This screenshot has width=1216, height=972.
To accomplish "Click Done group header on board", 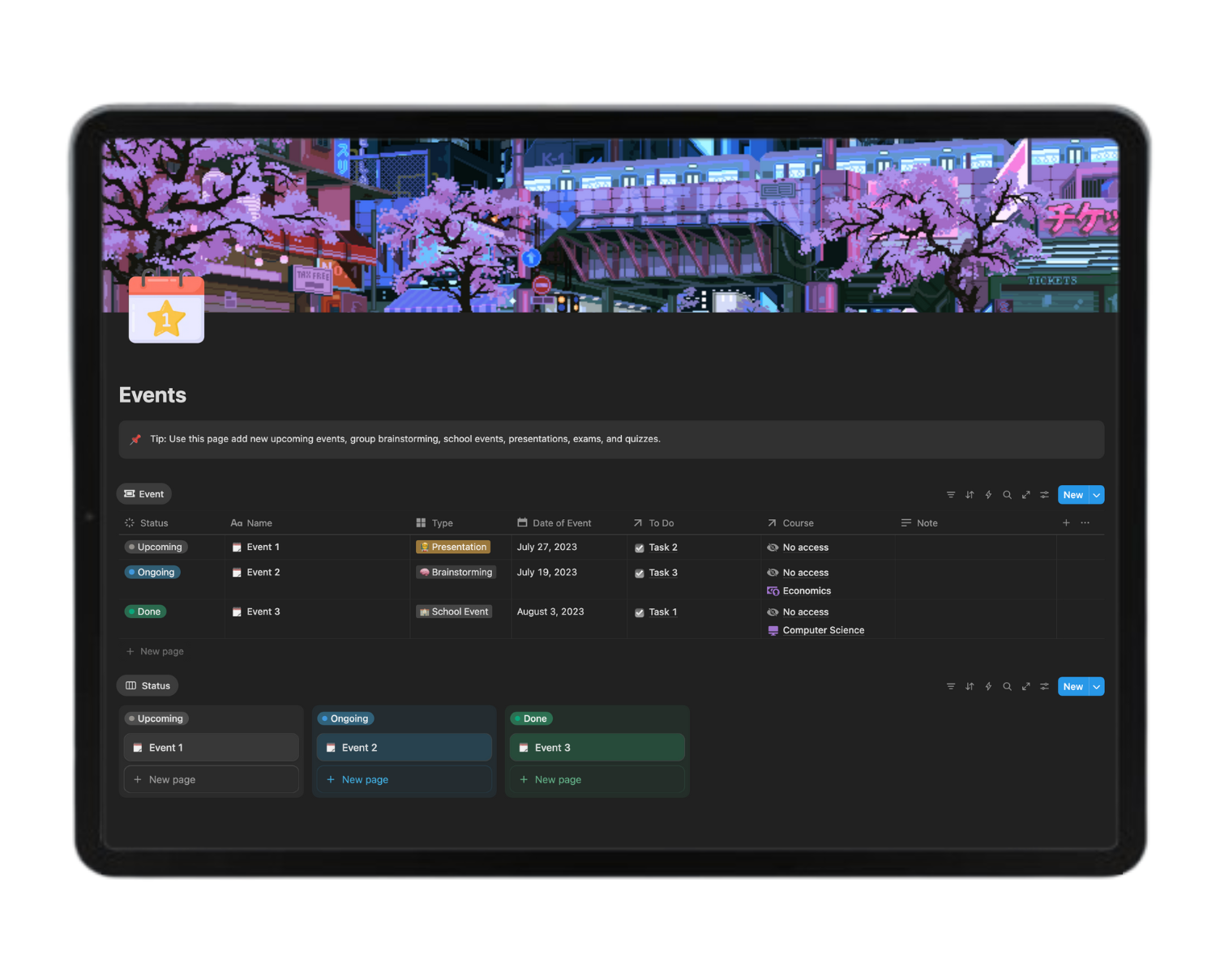I will pyautogui.click(x=532, y=719).
